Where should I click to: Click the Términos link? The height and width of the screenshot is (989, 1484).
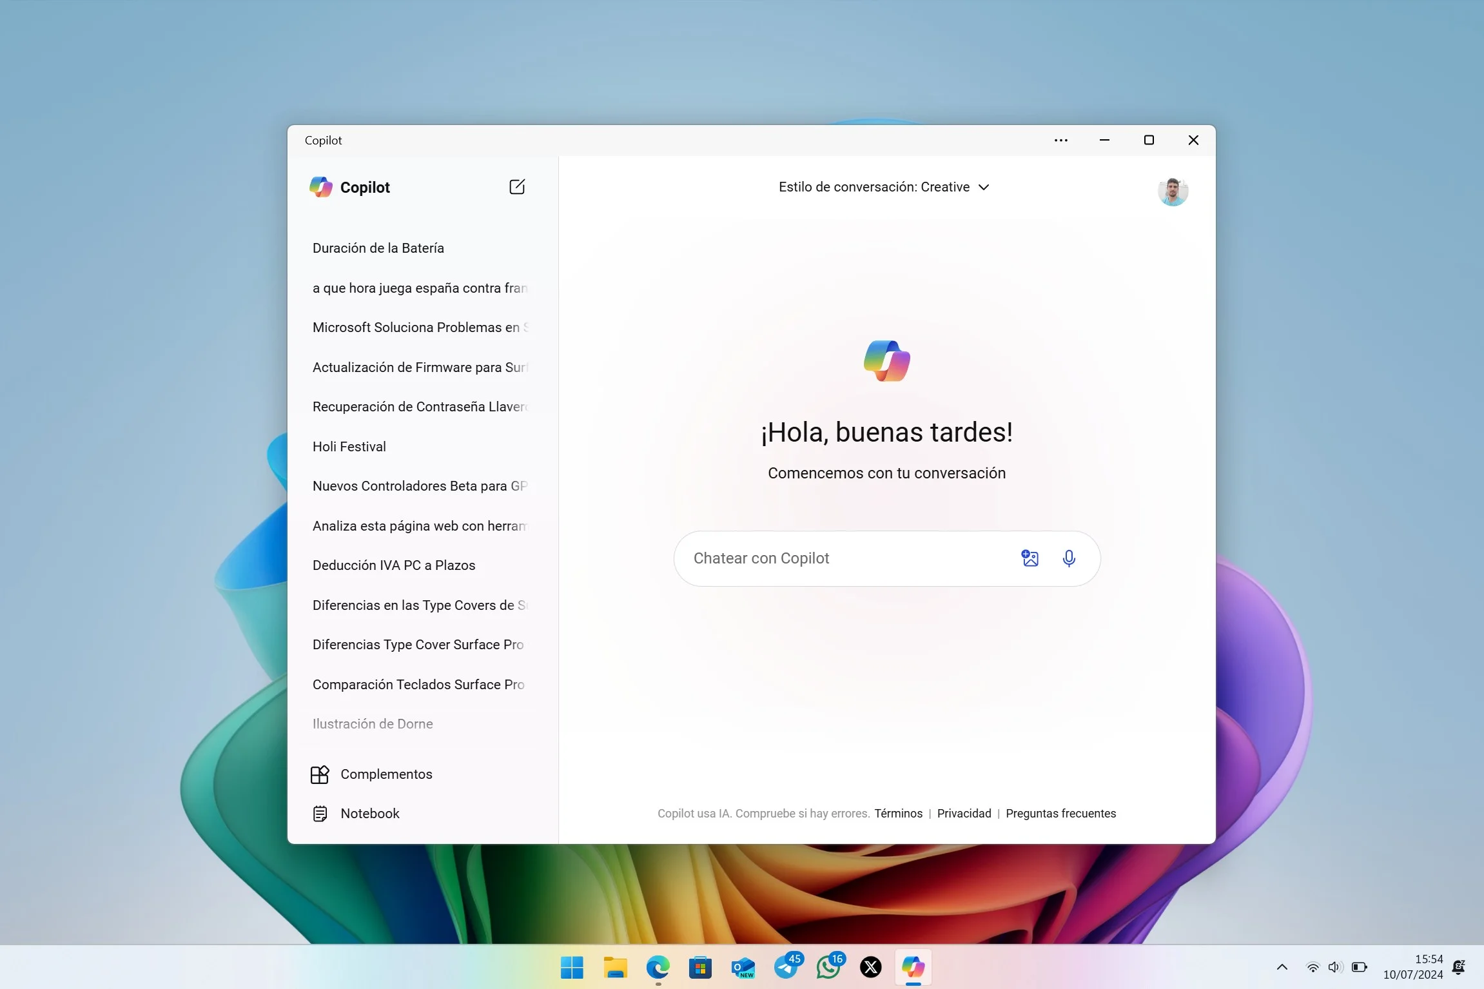click(x=898, y=813)
